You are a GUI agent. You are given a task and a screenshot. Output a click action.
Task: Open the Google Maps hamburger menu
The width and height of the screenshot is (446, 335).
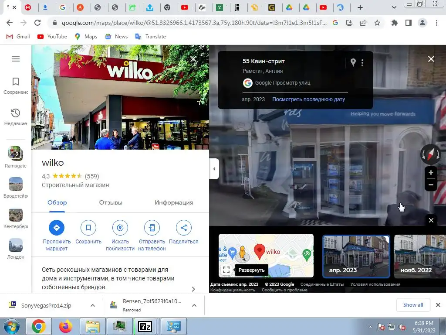coord(16,59)
